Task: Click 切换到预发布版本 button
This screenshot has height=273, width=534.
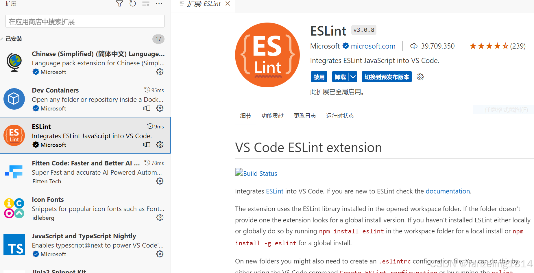Action: coord(387,77)
